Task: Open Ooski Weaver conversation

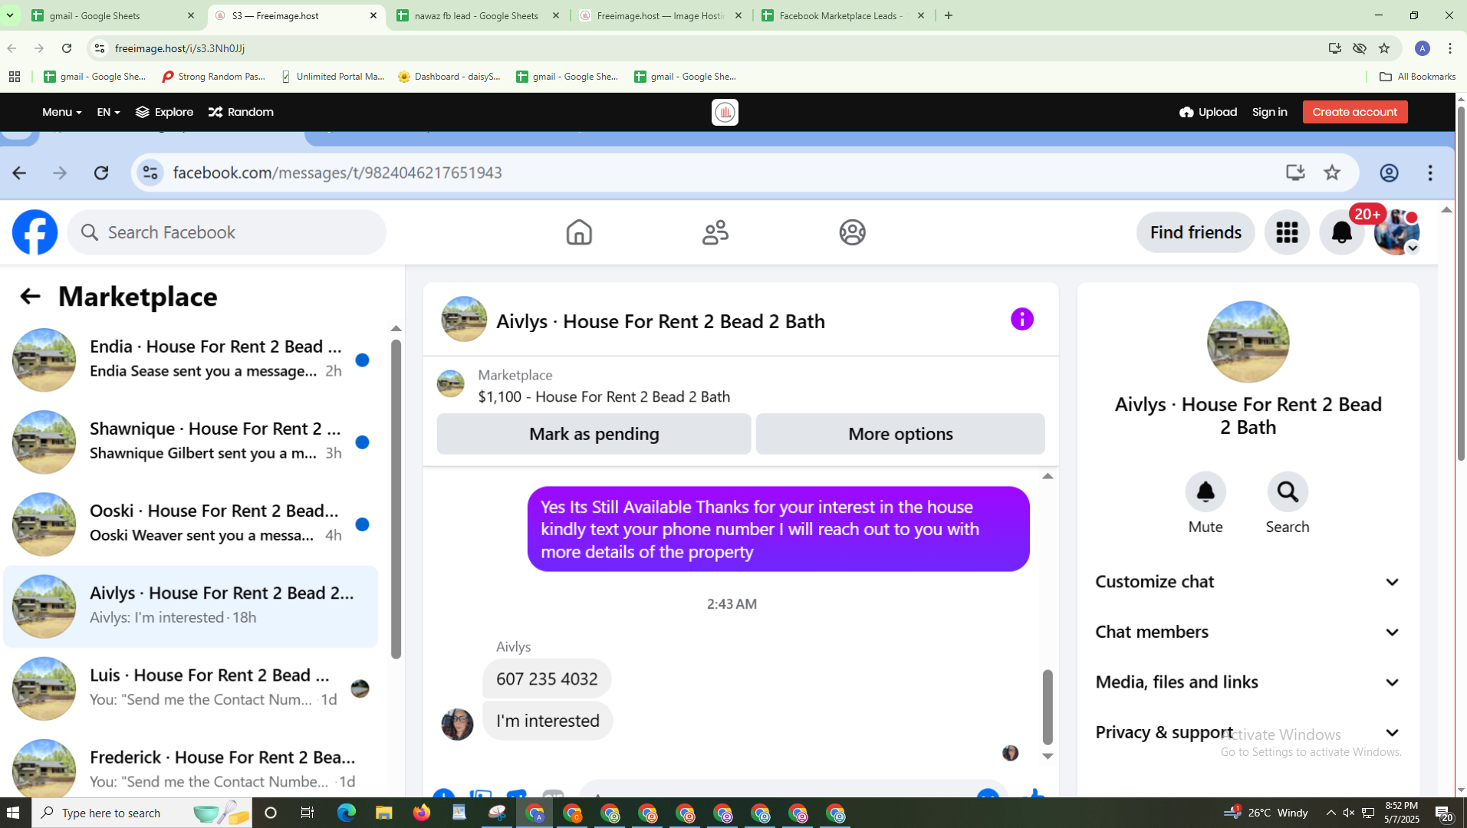Action: (x=191, y=524)
